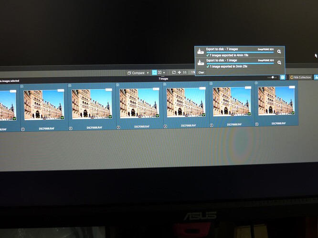This screenshot has height=238, width=318.
Task: Click the virtual copy 2 number badge
Action: [x=71, y=128]
